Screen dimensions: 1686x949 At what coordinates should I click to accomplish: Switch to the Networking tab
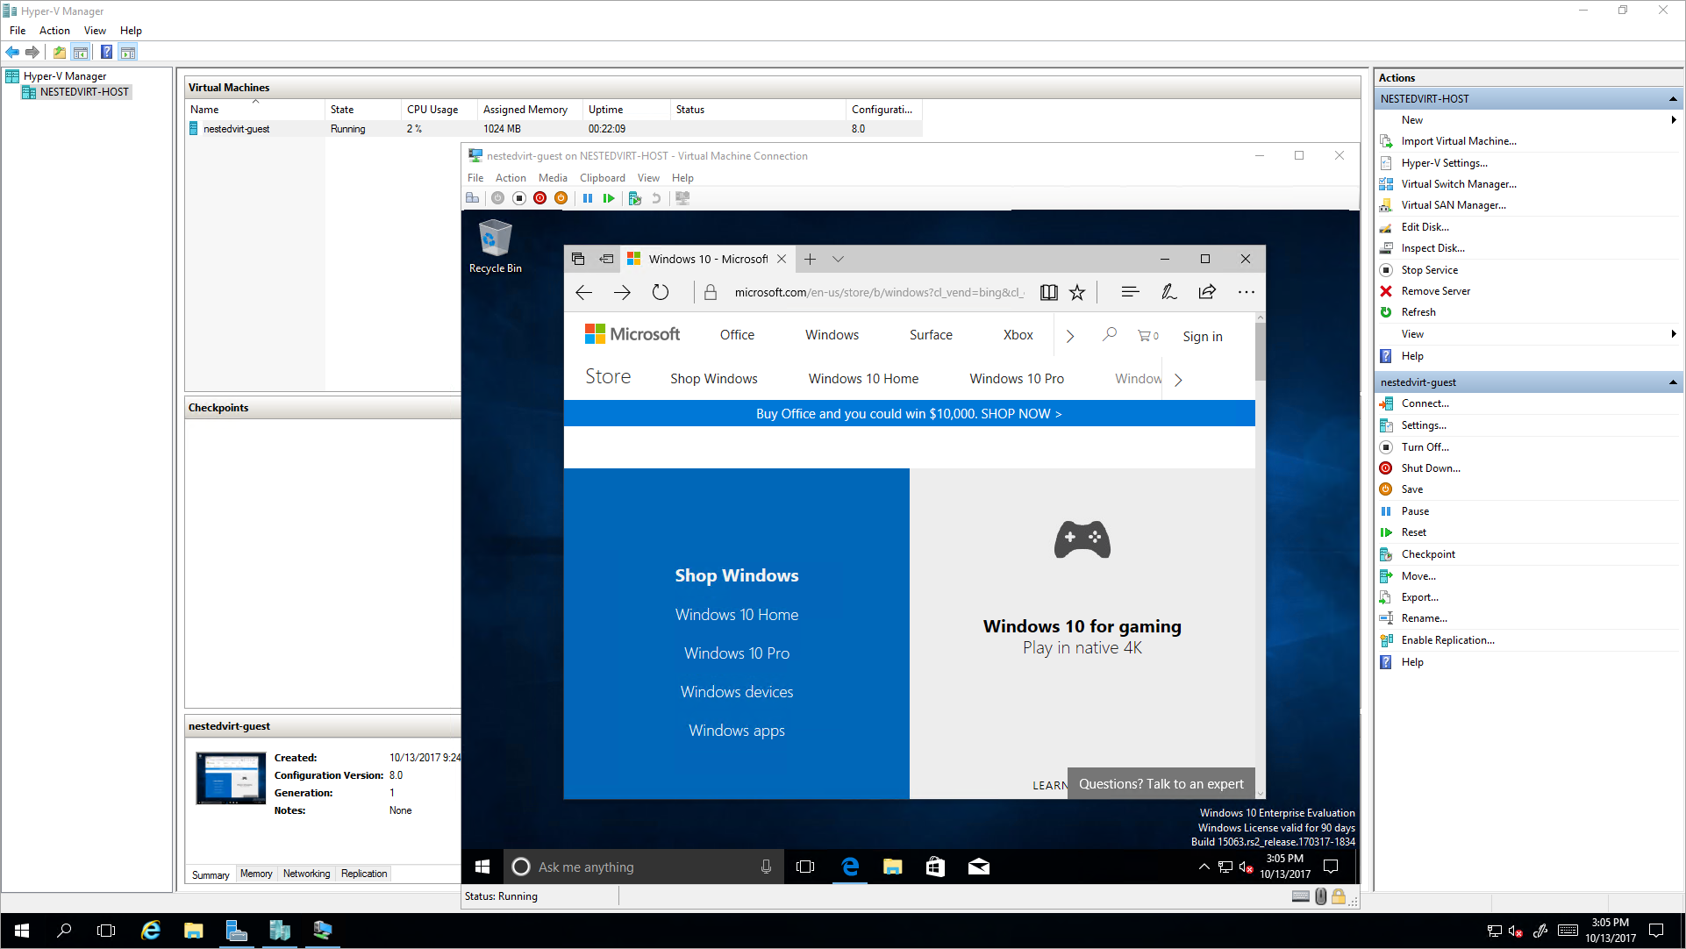pos(306,874)
